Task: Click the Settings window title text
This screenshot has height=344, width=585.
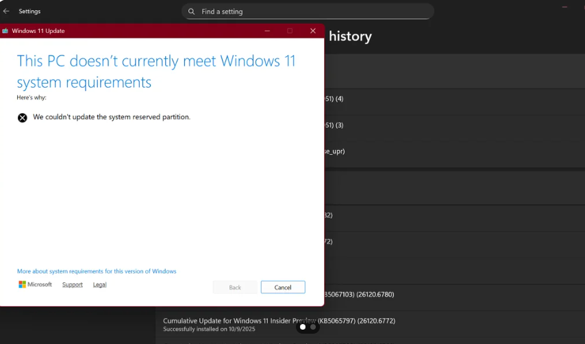Action: (x=29, y=11)
